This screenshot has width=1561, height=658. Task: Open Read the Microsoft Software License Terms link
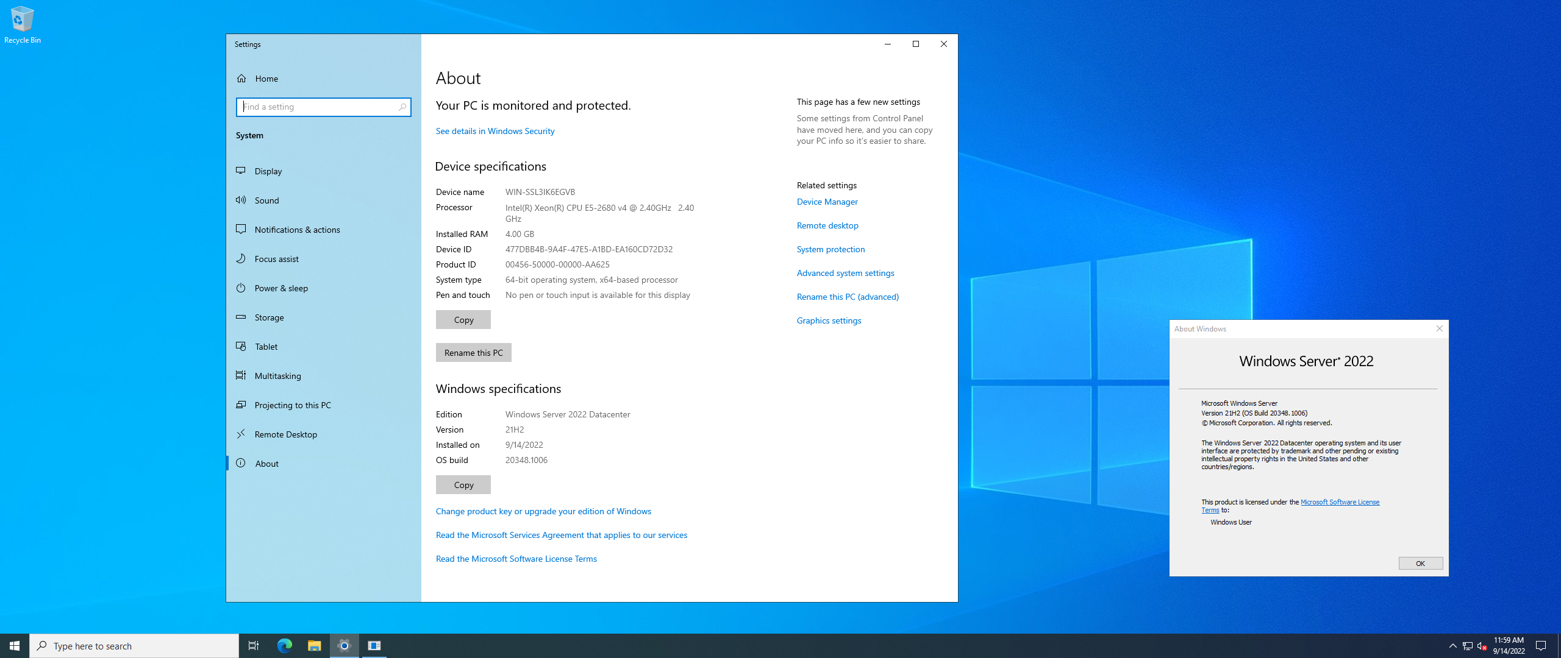(516, 559)
